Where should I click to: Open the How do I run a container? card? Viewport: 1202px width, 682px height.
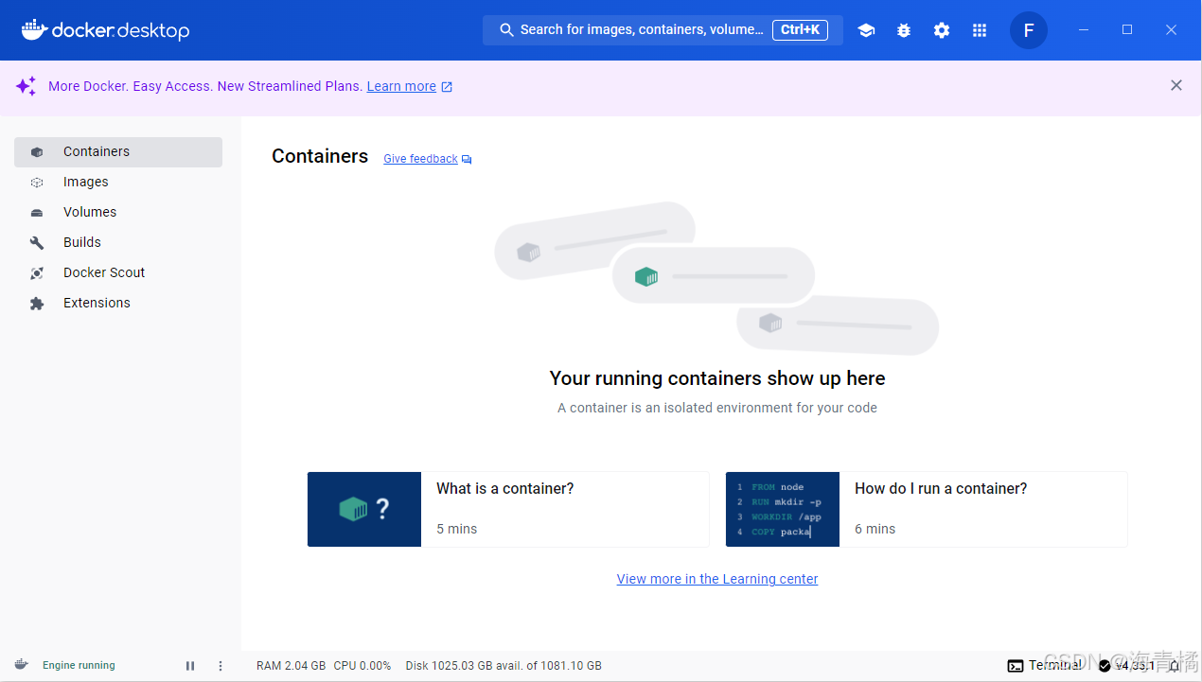click(927, 509)
